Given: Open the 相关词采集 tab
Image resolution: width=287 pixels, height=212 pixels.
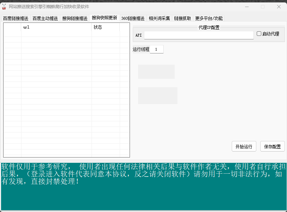Looking at the screenshot, I should 159,18.
